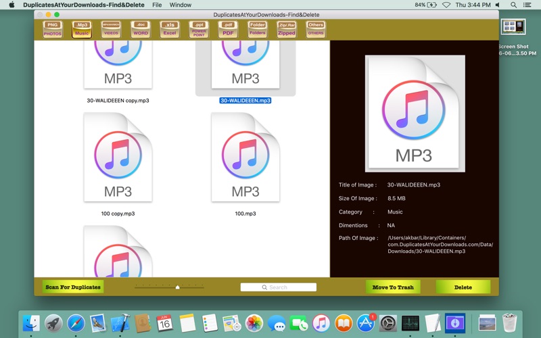Open Launchpad from the Dock

53,324
